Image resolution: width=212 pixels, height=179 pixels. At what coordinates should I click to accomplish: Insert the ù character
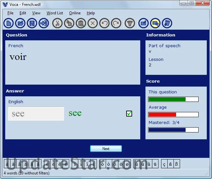point(143,164)
